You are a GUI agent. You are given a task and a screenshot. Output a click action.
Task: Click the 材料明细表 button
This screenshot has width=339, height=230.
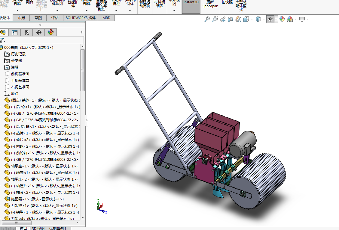[160, 4]
